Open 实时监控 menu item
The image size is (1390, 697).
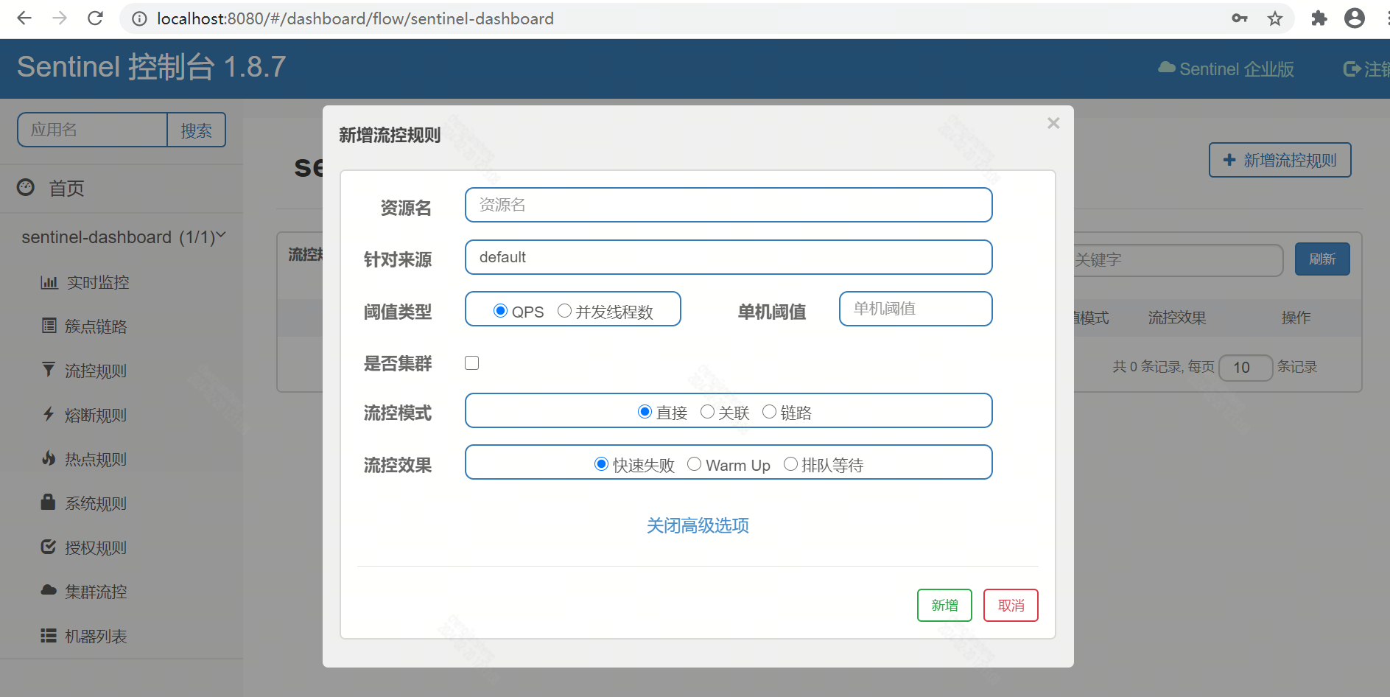pos(98,282)
